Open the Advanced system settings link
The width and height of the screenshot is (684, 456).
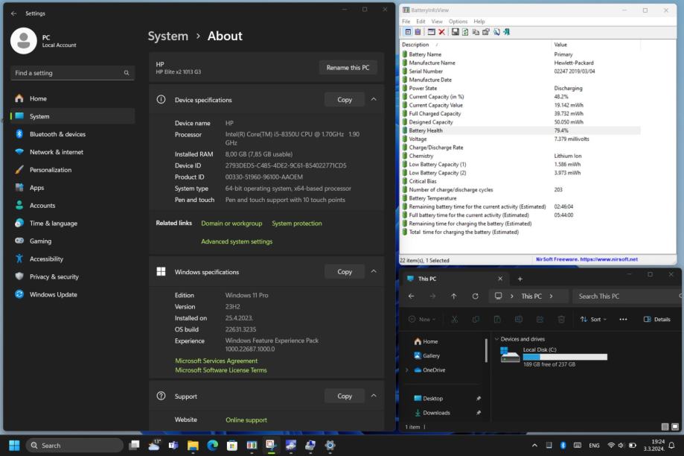(237, 241)
